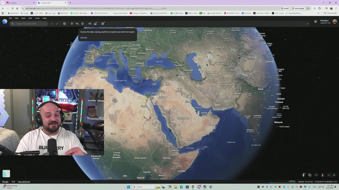Reset heading using the red compass
Screen dimensions: 339x190
pos(322,175)
